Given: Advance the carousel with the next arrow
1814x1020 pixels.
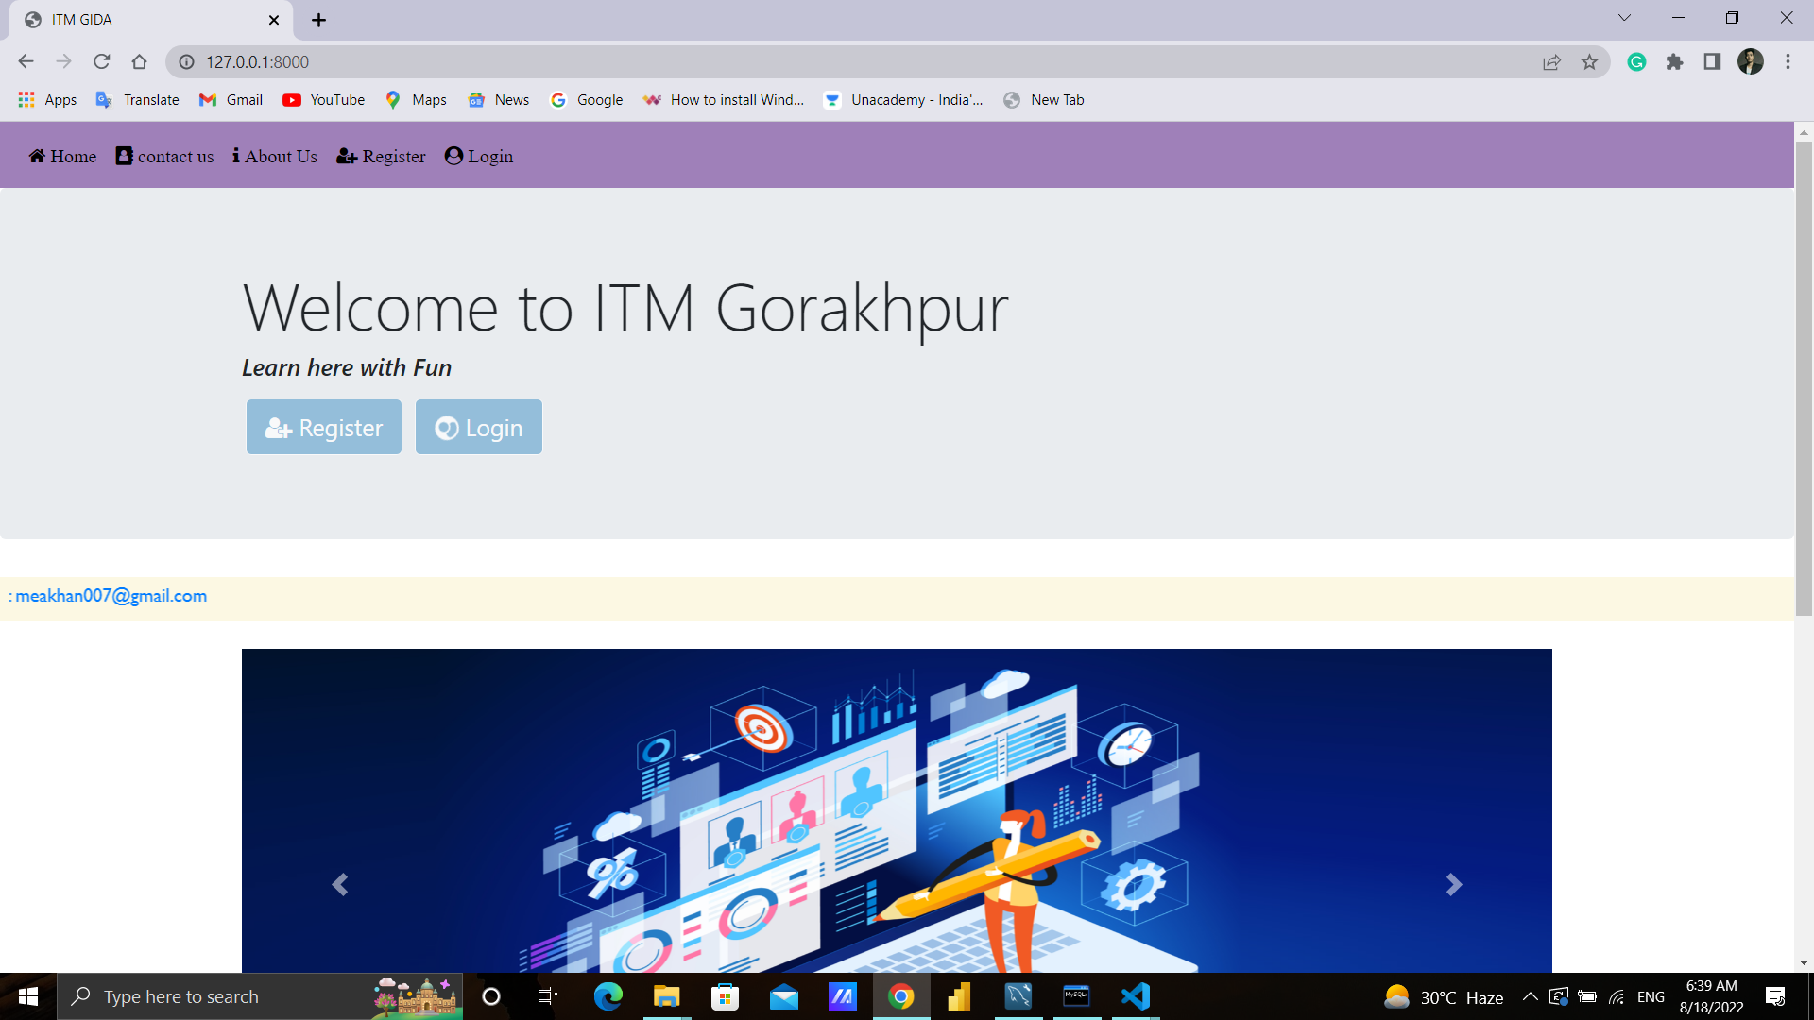Looking at the screenshot, I should 1453,885.
